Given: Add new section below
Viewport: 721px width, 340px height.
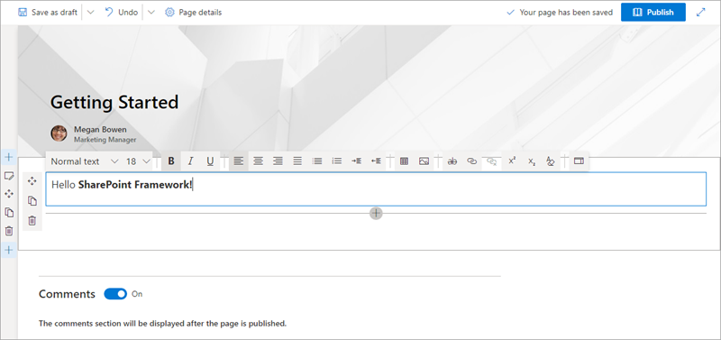Looking at the screenshot, I should [8, 251].
